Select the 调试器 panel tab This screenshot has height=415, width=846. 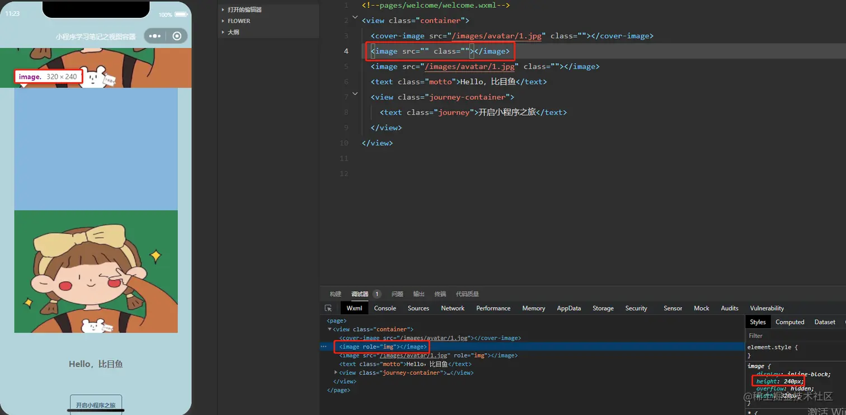pos(360,294)
